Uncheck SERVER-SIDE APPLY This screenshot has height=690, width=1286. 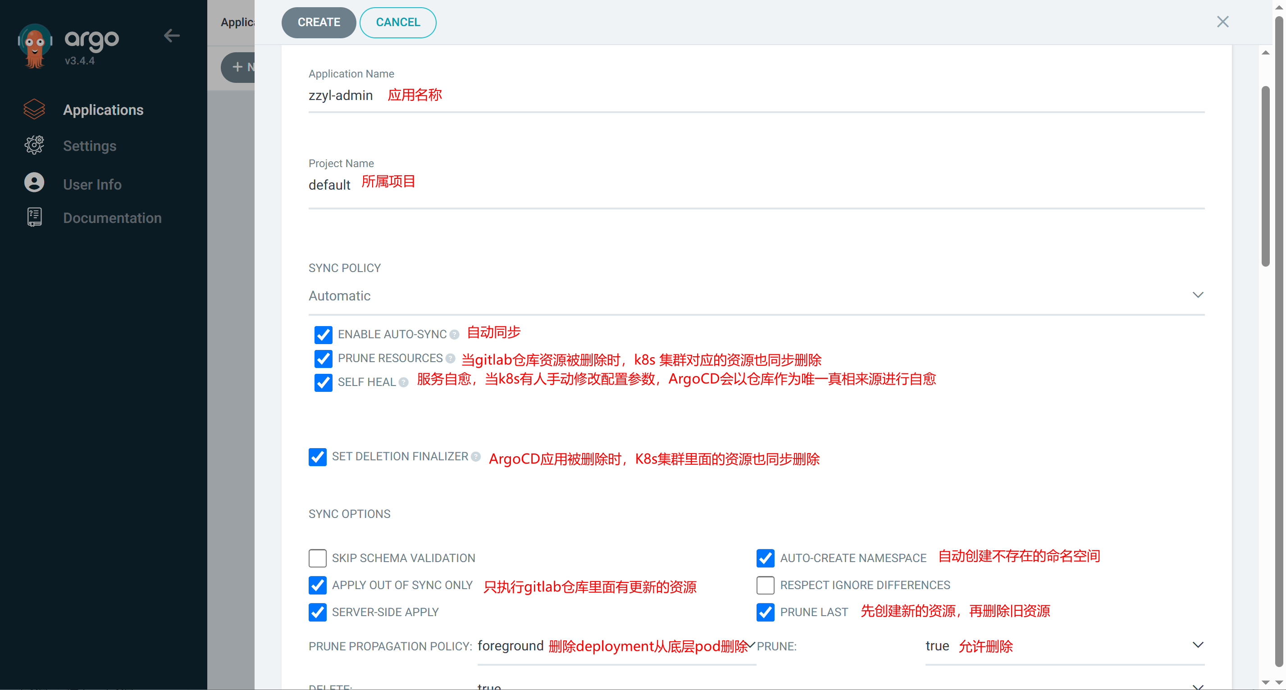pos(318,612)
